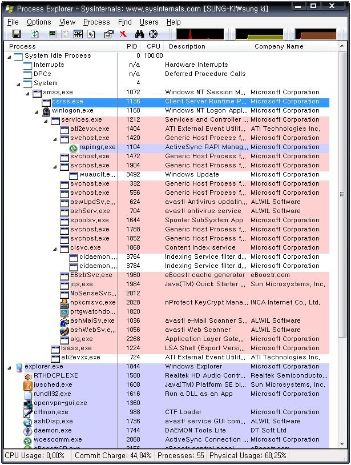Collapse the svchost.exe PID 1904 node
Screen dimensions: 351x465
point(55,167)
